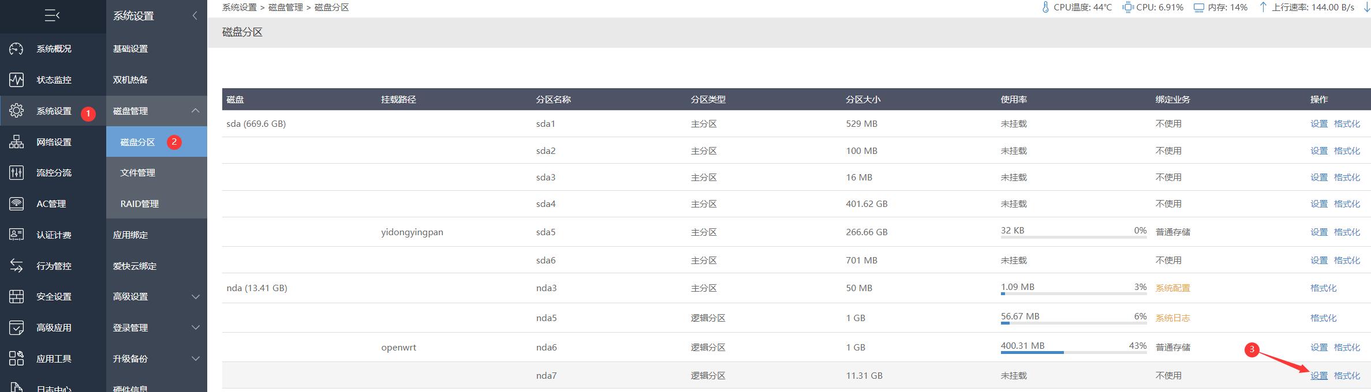This screenshot has height=392, width=1371.
Task: Expand the 高级设置 submenu
Action: point(195,296)
